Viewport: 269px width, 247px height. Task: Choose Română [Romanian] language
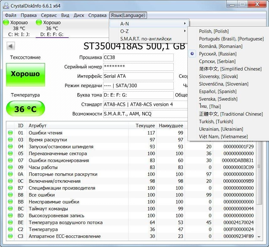click(228, 46)
